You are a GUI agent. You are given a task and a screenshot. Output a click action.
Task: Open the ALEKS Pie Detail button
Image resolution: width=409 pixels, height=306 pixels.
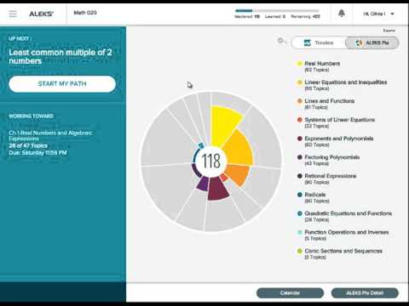(x=365, y=292)
